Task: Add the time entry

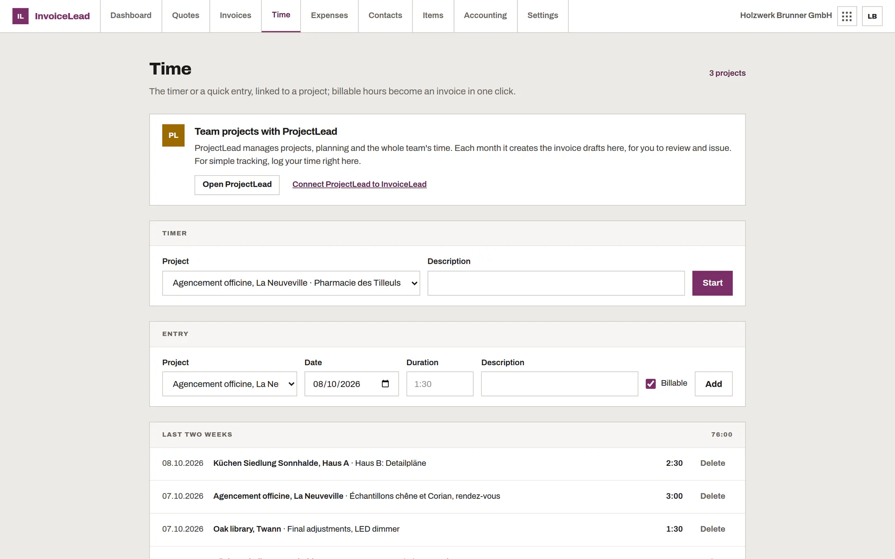Action: 713,384
